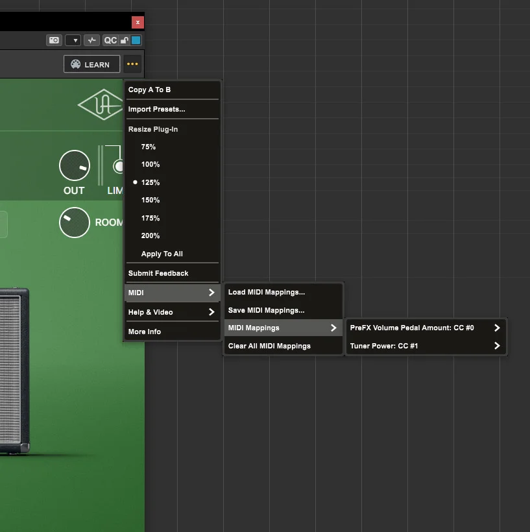Expand the MIDI Mappings submenu

[283, 328]
